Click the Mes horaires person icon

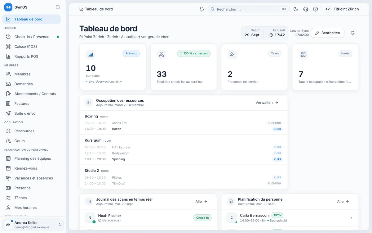8,208
